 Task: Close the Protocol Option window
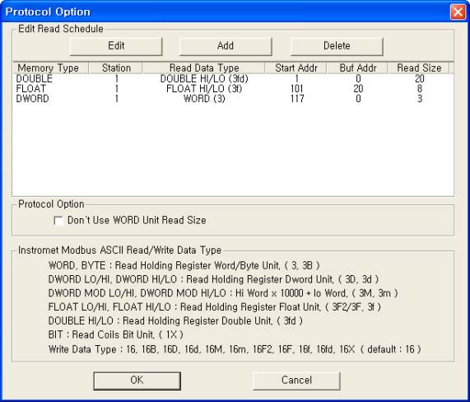point(458,12)
